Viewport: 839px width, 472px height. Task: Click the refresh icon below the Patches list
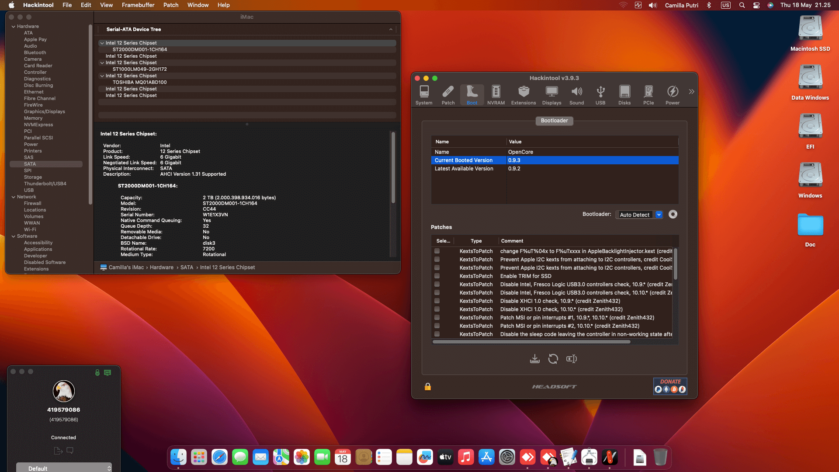coord(553,359)
